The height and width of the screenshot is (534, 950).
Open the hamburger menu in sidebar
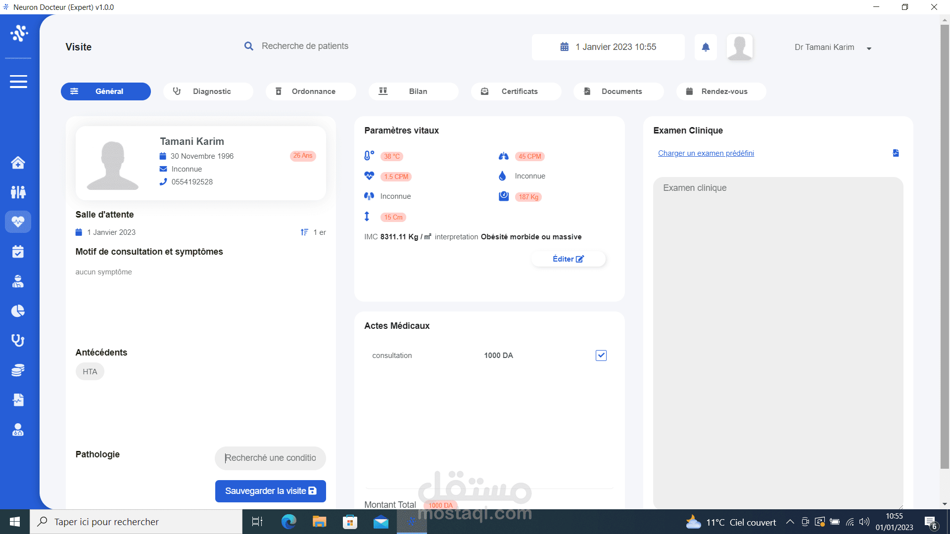[18, 82]
